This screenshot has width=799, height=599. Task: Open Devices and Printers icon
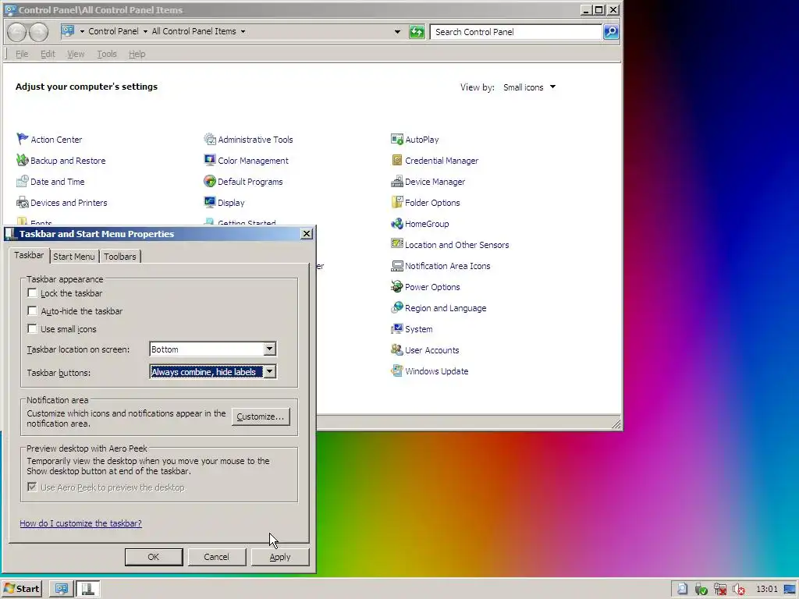(x=22, y=203)
